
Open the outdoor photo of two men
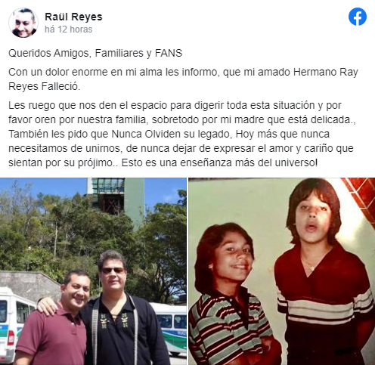coord(93,271)
